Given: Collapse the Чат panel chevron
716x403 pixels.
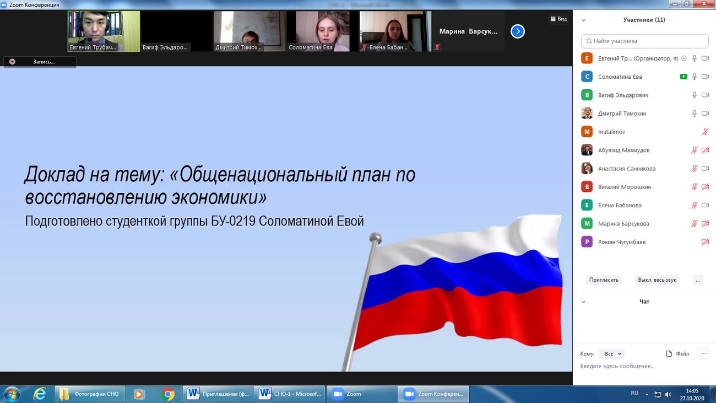Looking at the screenshot, I should tap(584, 302).
